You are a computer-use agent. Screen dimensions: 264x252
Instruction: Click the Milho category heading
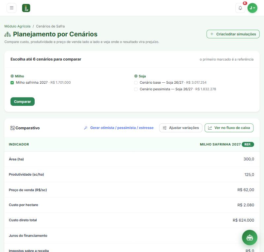[19, 76]
